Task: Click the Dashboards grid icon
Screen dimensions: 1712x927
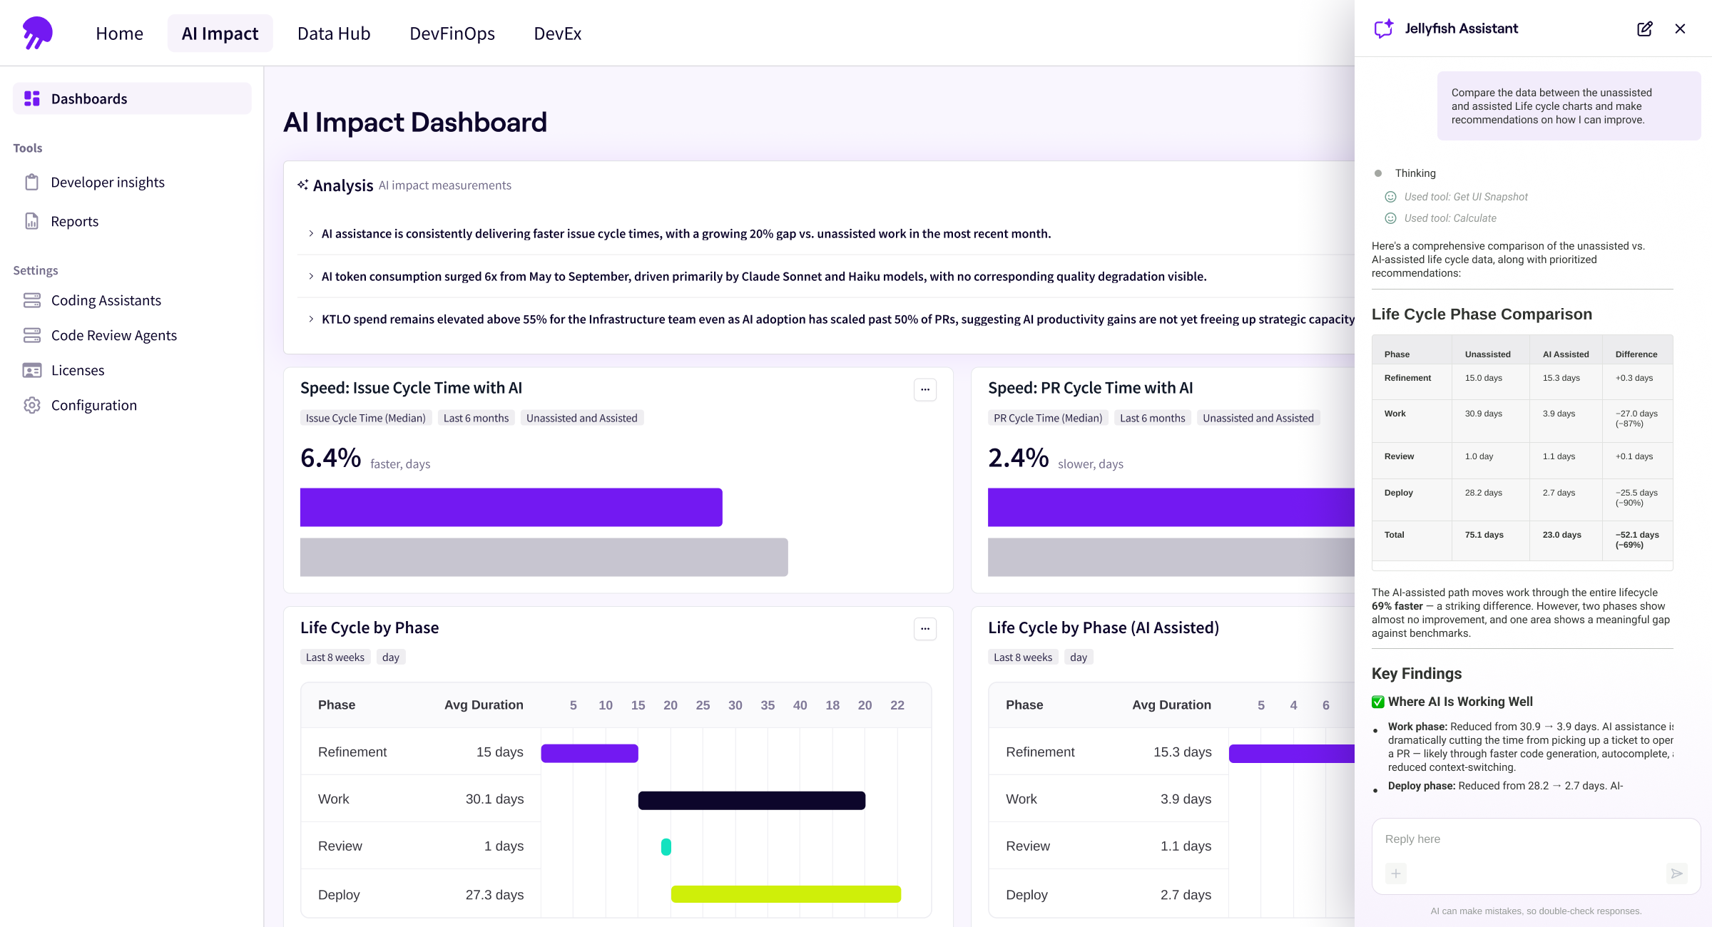Action: (x=32, y=98)
